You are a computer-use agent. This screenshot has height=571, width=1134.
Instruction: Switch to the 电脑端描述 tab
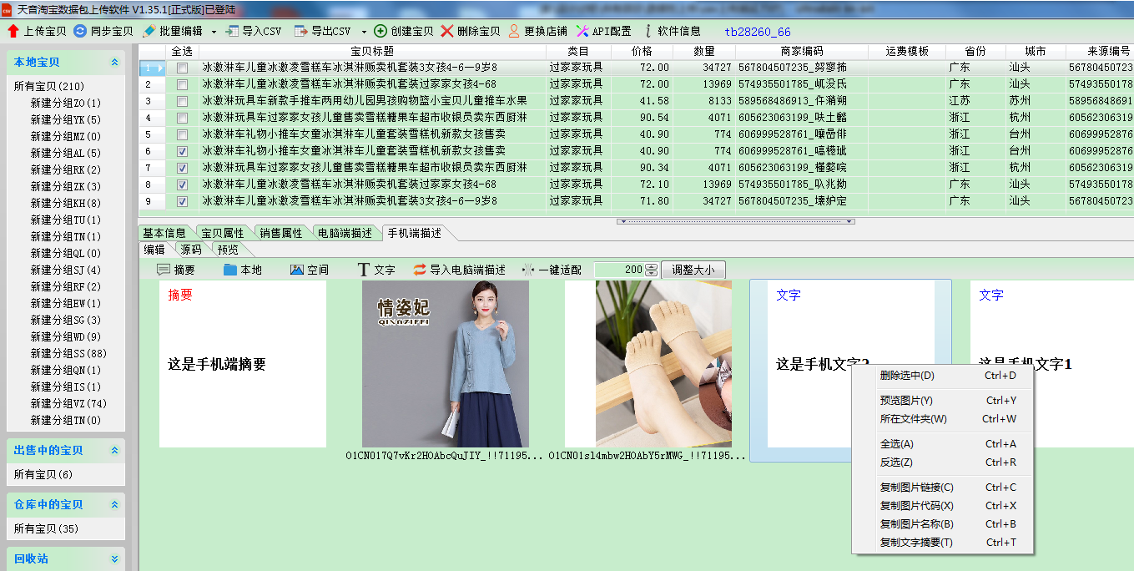point(345,233)
